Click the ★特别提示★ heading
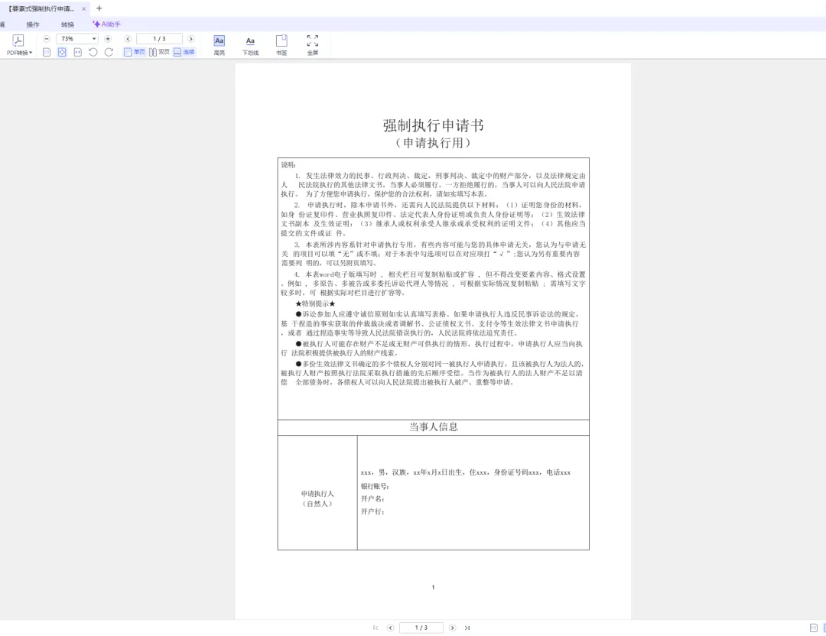The width and height of the screenshot is (826, 636). click(x=315, y=303)
